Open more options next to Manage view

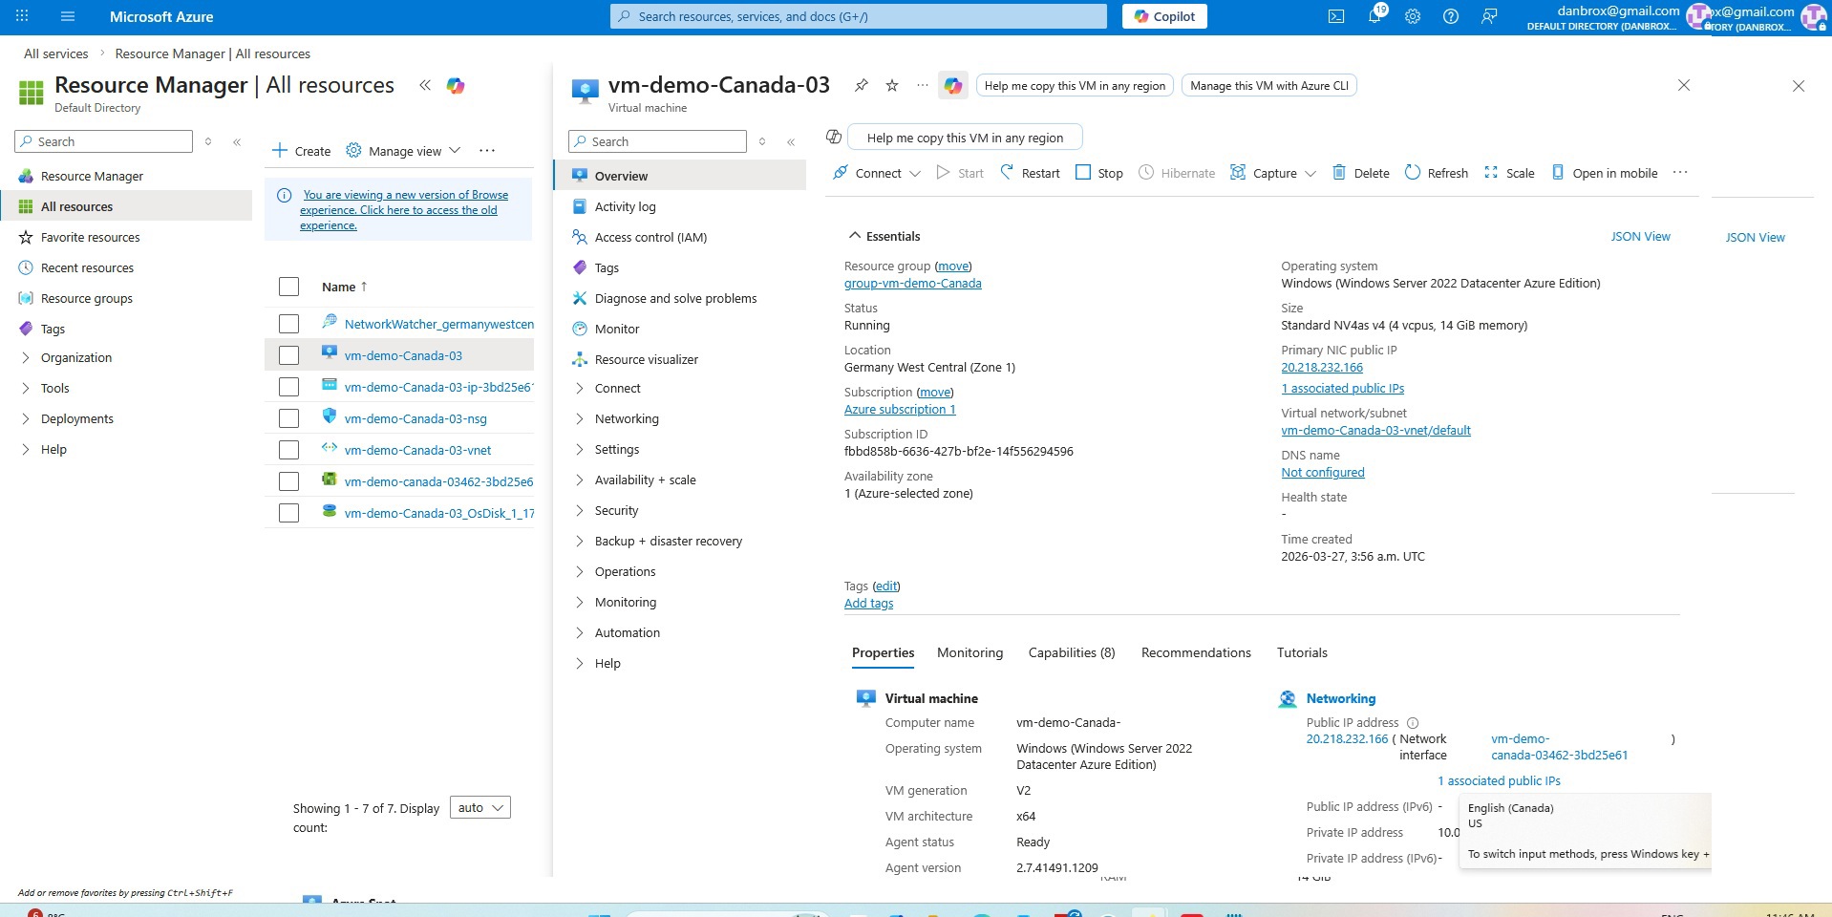(x=487, y=150)
